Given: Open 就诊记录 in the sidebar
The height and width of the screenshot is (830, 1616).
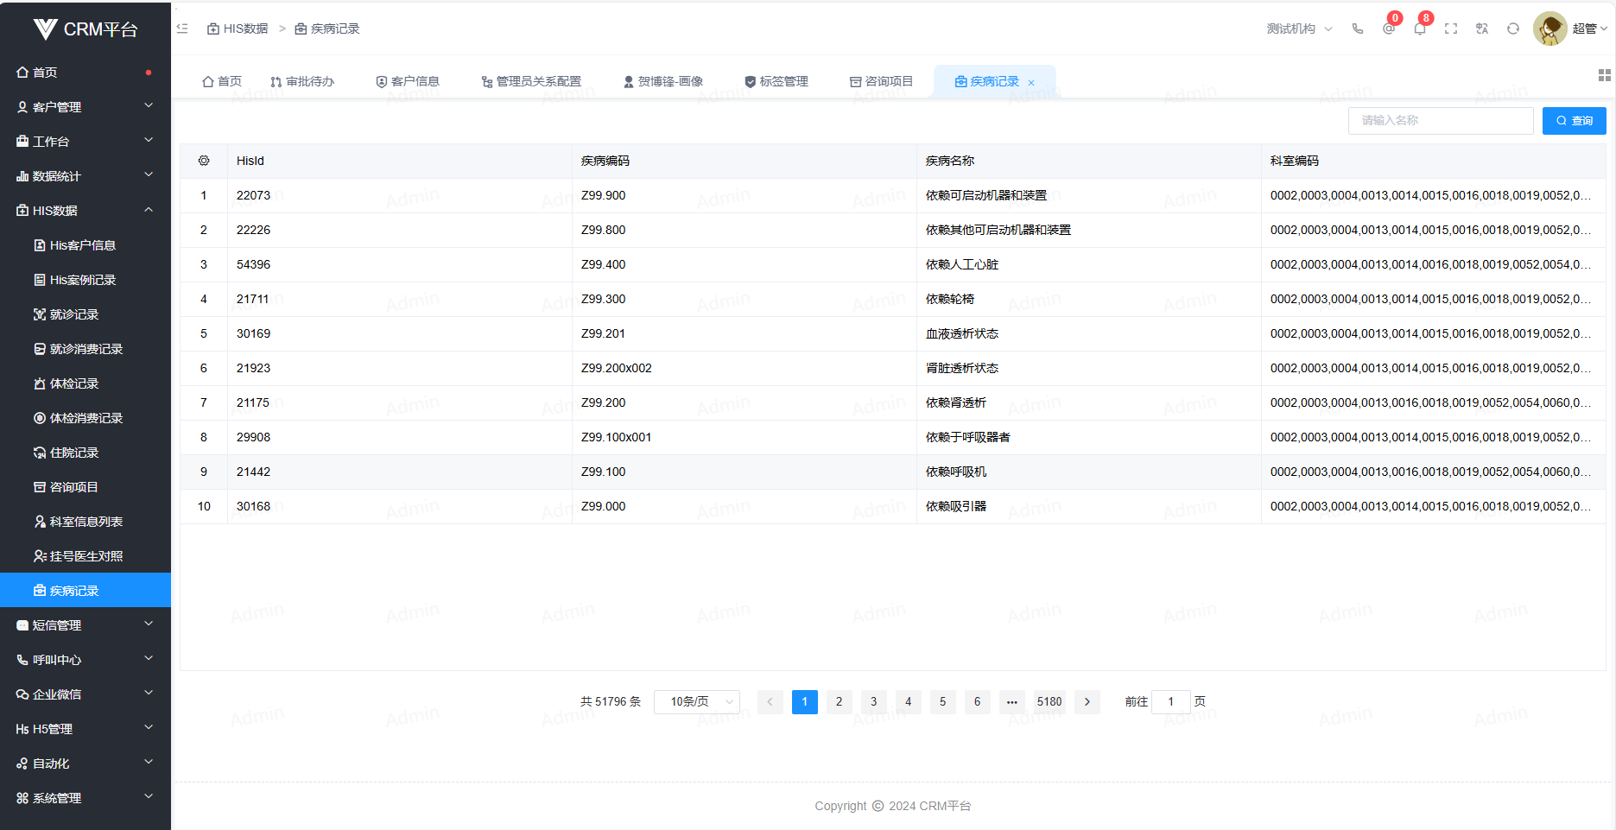Looking at the screenshot, I should (86, 314).
